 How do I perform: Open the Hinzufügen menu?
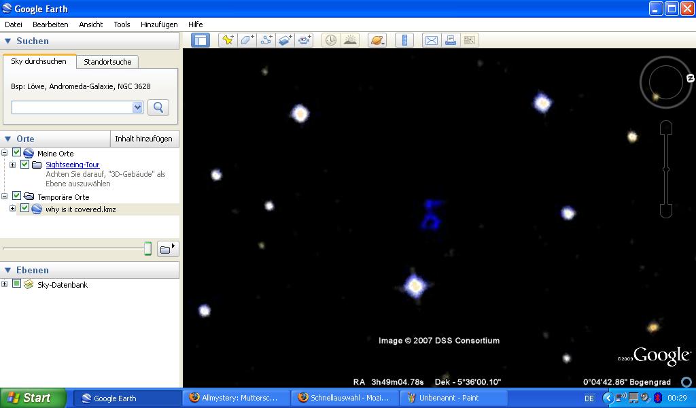pos(159,24)
